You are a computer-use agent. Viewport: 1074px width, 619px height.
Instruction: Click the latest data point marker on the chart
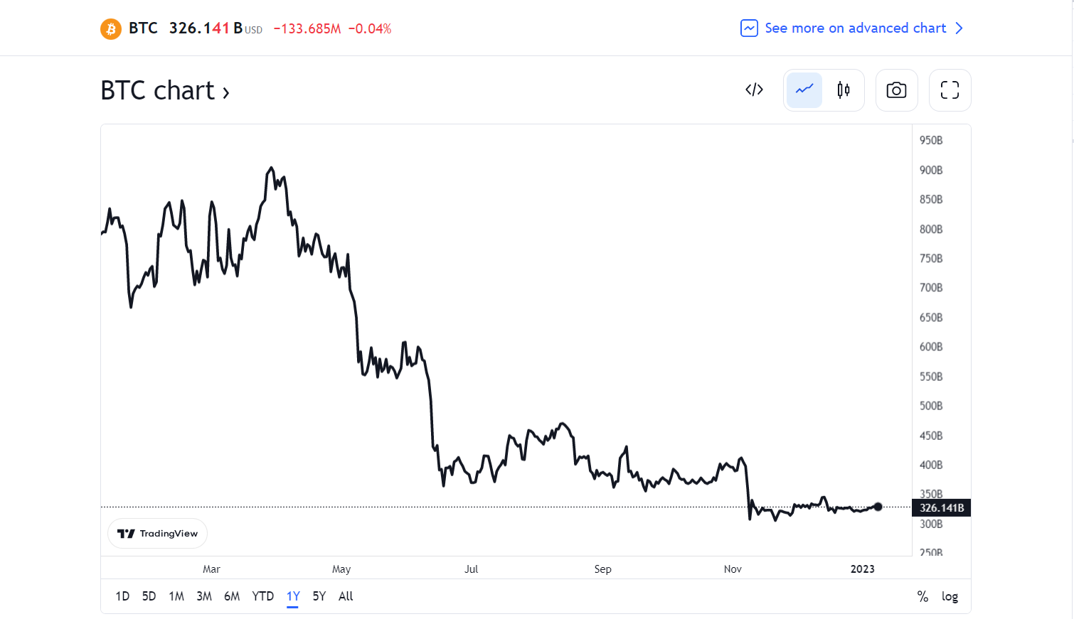[x=878, y=506]
